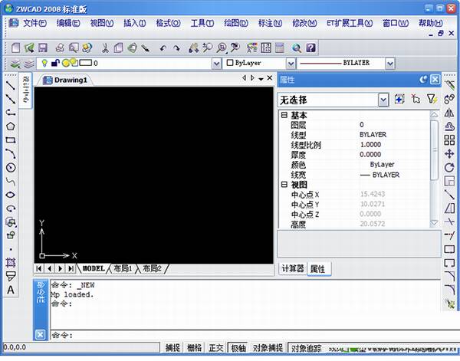Toggle 正交 ortho mode in status bar
The width and height of the screenshot is (460, 361).
point(216,348)
